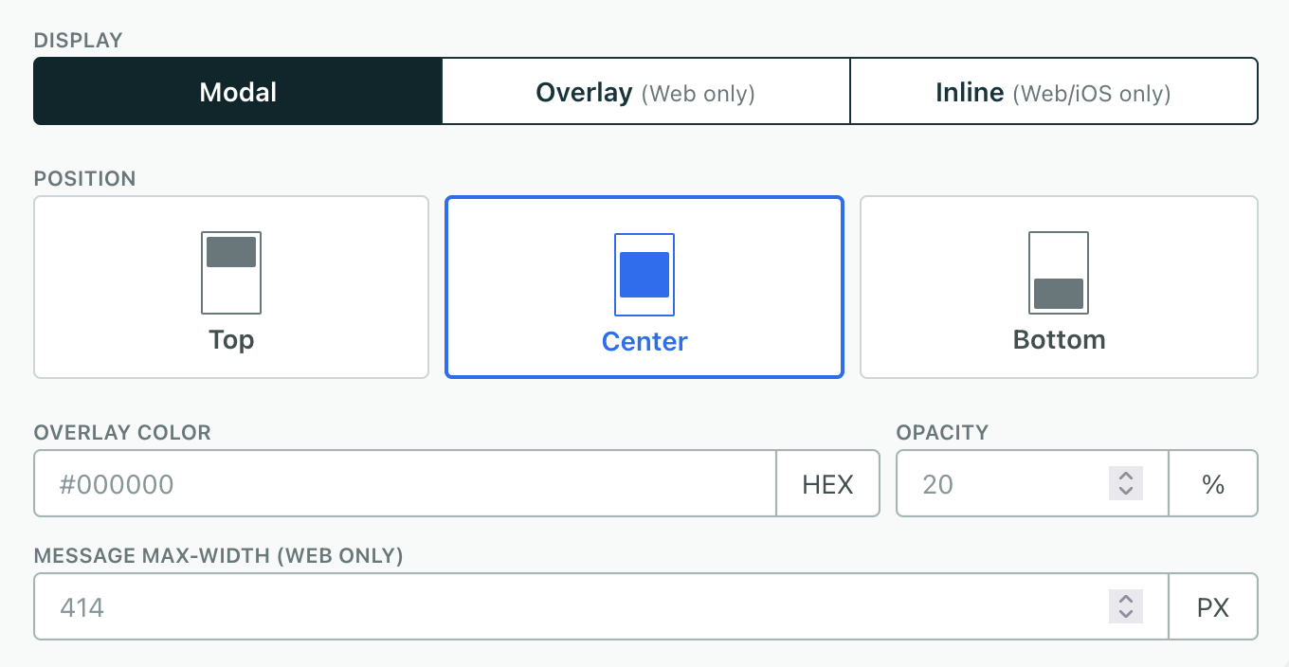The height and width of the screenshot is (667, 1289).
Task: Select the Bottom position icon
Action: [1059, 273]
